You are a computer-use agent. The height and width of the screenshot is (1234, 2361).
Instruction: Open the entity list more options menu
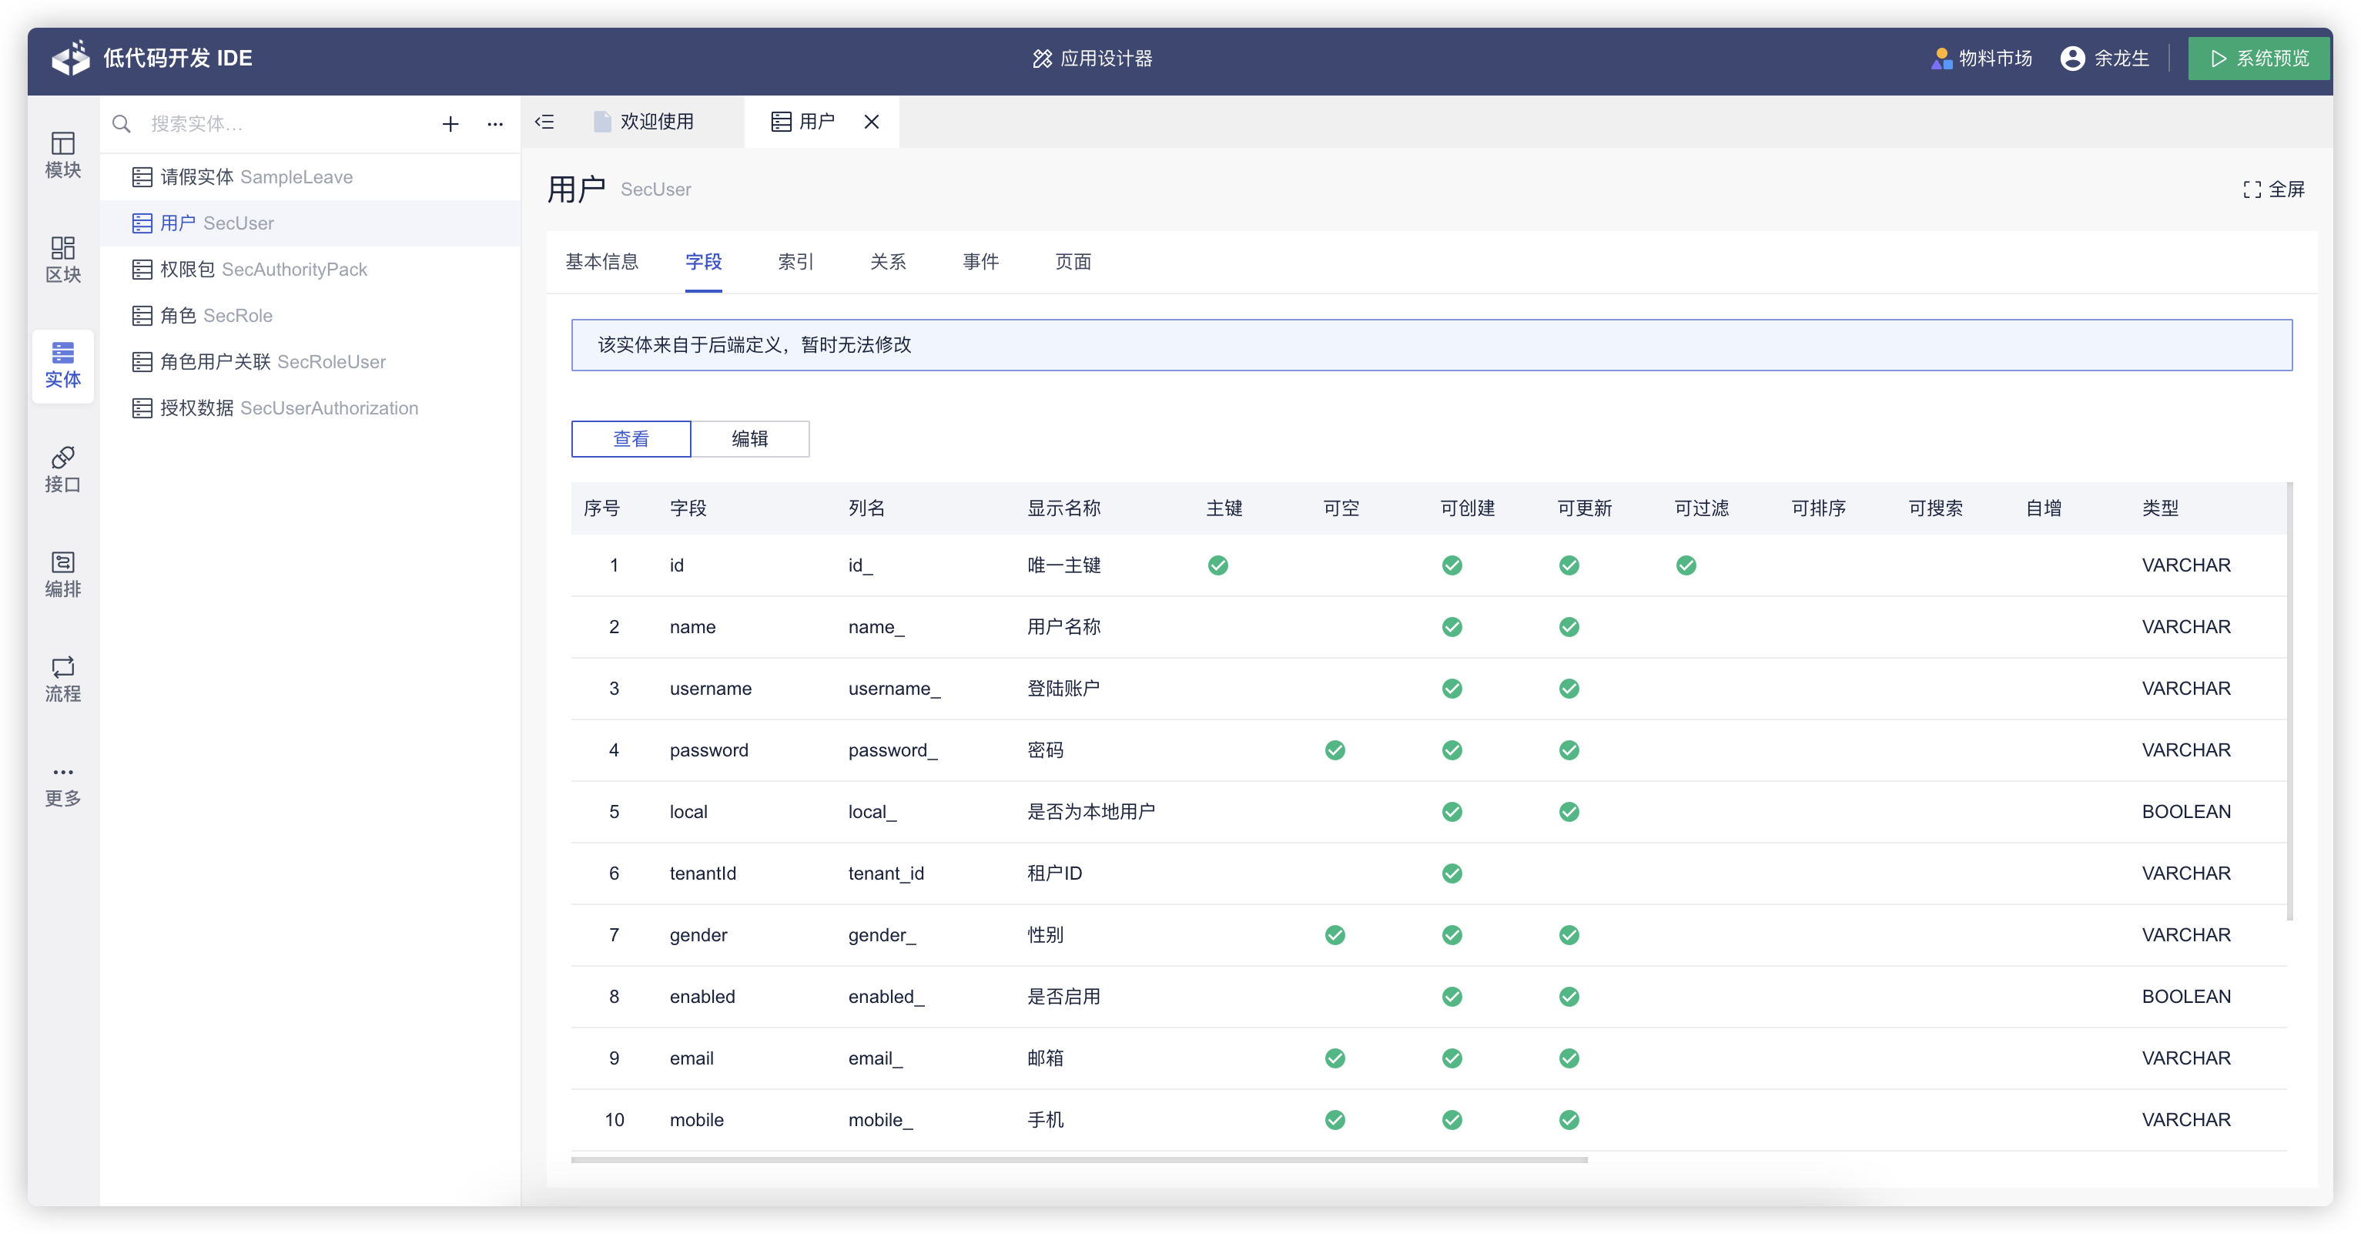pyautogui.click(x=495, y=124)
